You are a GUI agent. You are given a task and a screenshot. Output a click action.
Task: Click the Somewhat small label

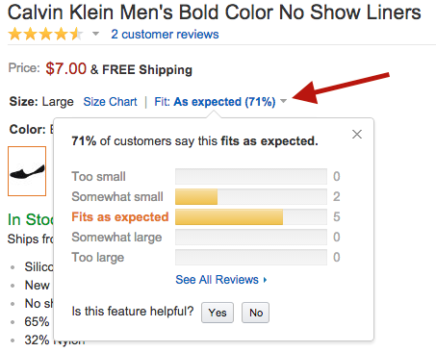click(117, 196)
